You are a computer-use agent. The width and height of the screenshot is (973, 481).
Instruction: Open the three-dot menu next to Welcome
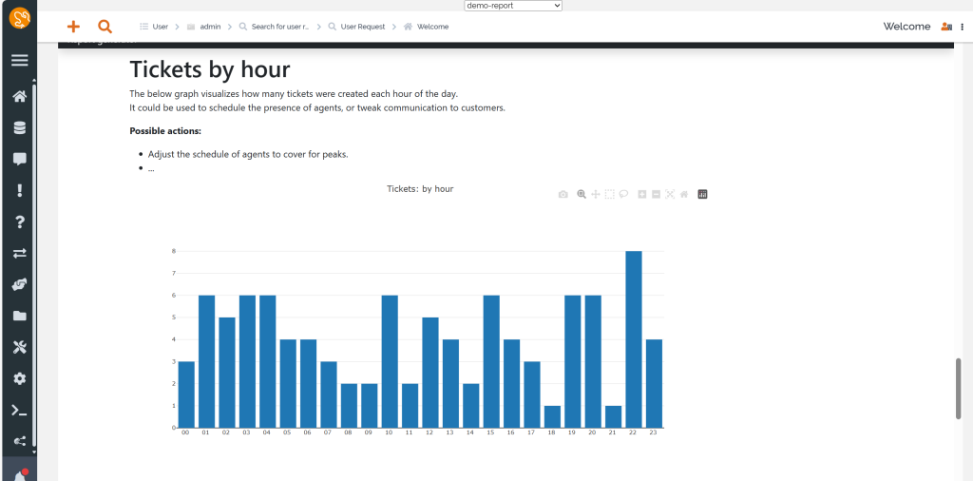(x=962, y=27)
